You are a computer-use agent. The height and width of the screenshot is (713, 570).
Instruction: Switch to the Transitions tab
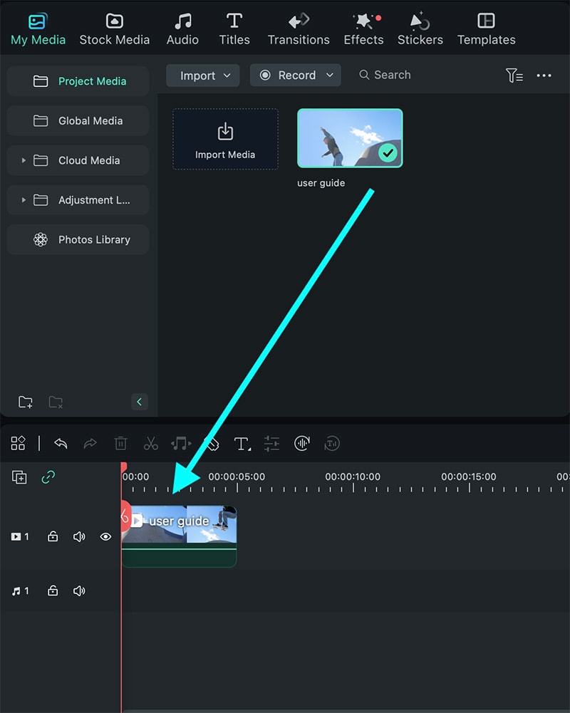click(x=299, y=29)
